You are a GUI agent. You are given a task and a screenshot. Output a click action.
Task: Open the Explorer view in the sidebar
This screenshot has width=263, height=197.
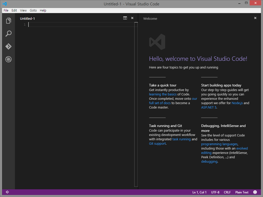tap(8, 21)
